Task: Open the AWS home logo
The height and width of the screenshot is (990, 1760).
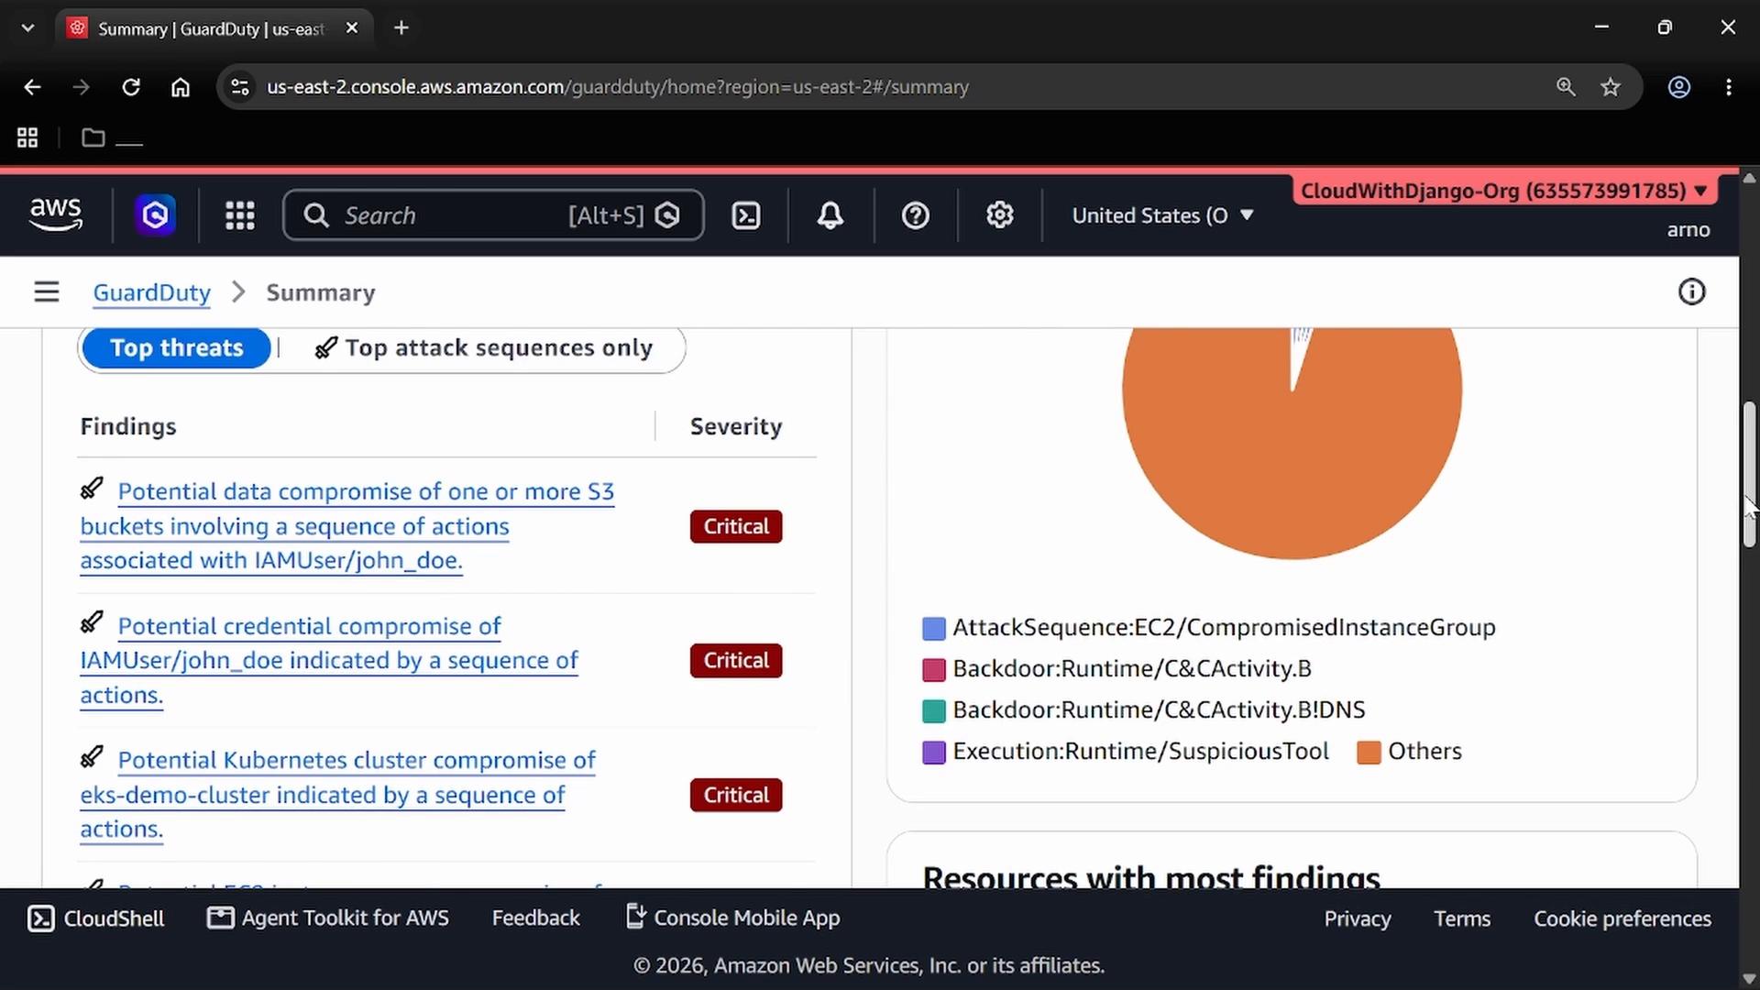Action: [56, 214]
